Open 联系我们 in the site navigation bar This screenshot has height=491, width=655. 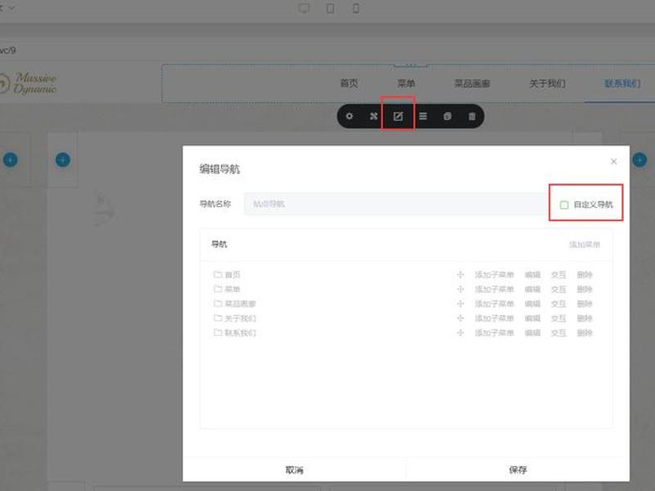pyautogui.click(x=622, y=83)
